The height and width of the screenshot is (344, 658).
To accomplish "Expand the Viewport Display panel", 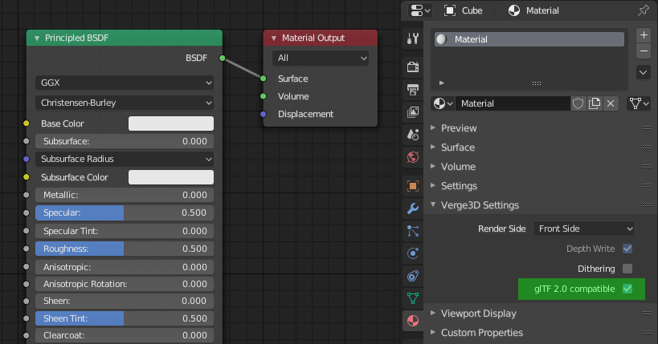I will [478, 314].
